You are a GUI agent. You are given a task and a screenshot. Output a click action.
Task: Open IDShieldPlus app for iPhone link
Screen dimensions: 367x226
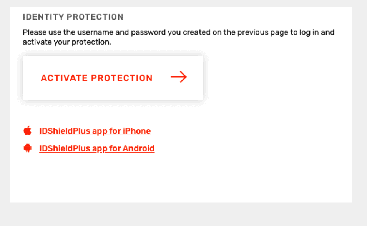tap(95, 131)
